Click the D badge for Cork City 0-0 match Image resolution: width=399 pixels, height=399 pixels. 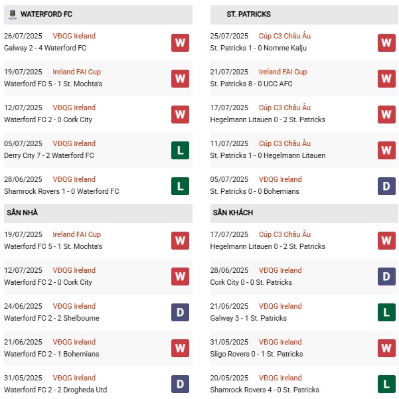[386, 278]
